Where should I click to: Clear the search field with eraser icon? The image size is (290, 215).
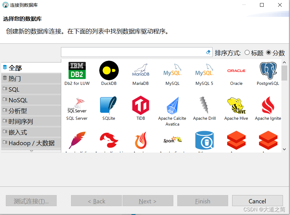pos(208,52)
